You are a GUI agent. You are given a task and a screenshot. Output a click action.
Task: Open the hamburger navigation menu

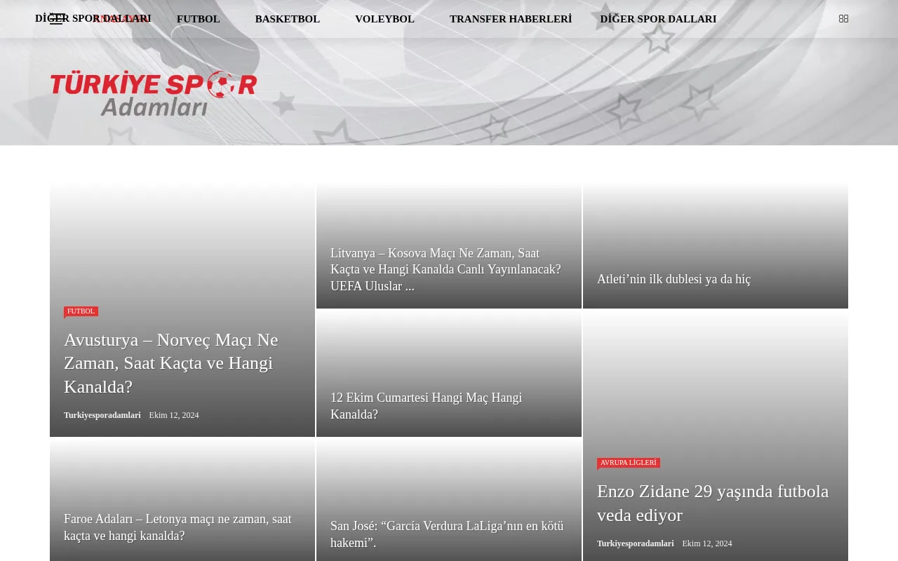pos(57,19)
